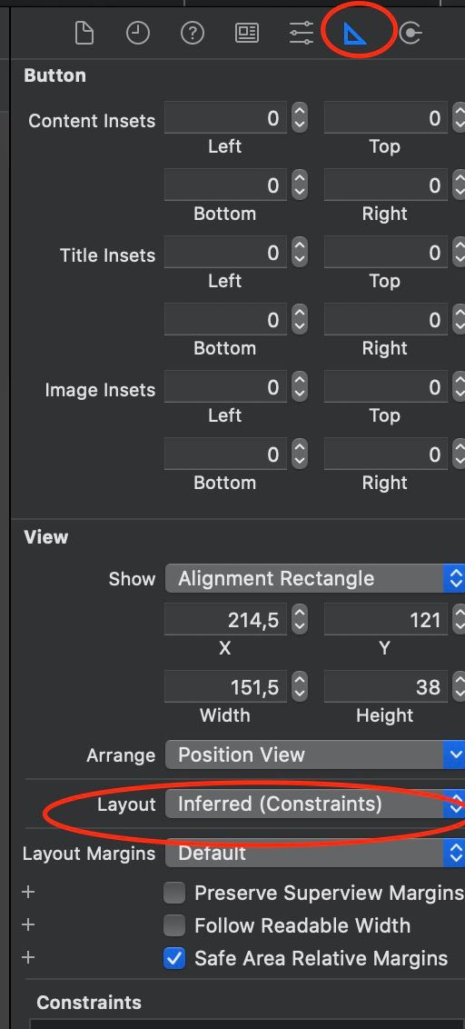Click plus icon beside Preserve Superview Margins
This screenshot has width=465, height=1029.
[28, 893]
